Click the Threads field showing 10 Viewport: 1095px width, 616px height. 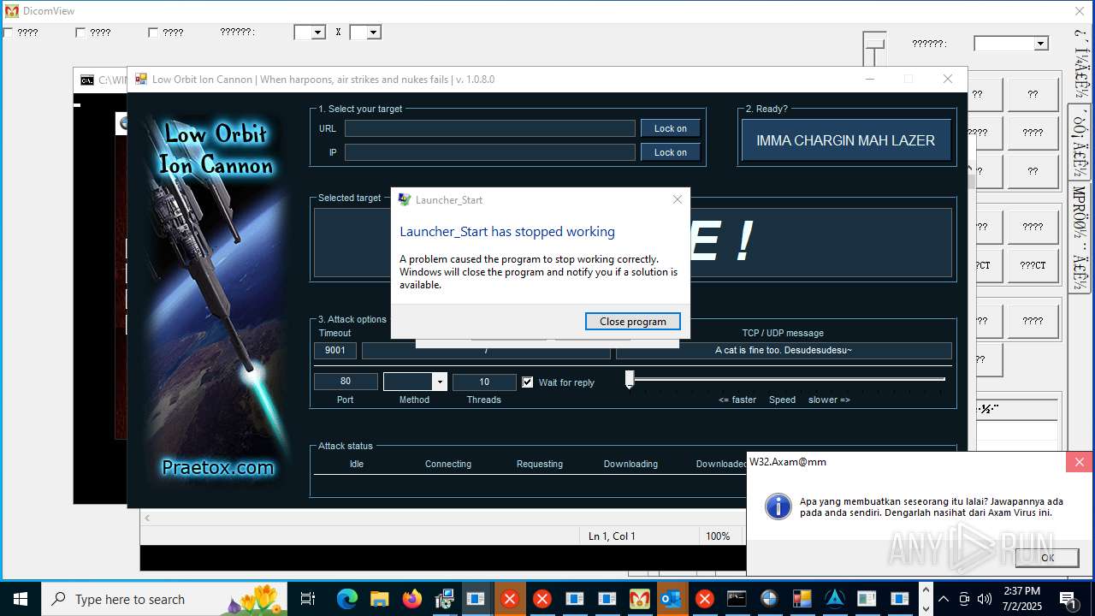[484, 382]
